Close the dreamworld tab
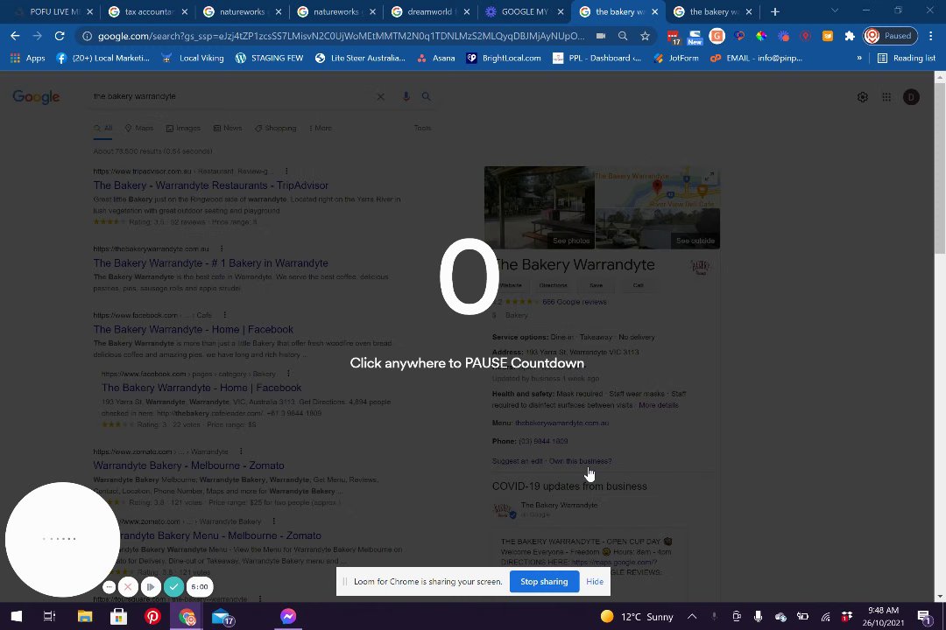This screenshot has width=946, height=630. pos(466,11)
